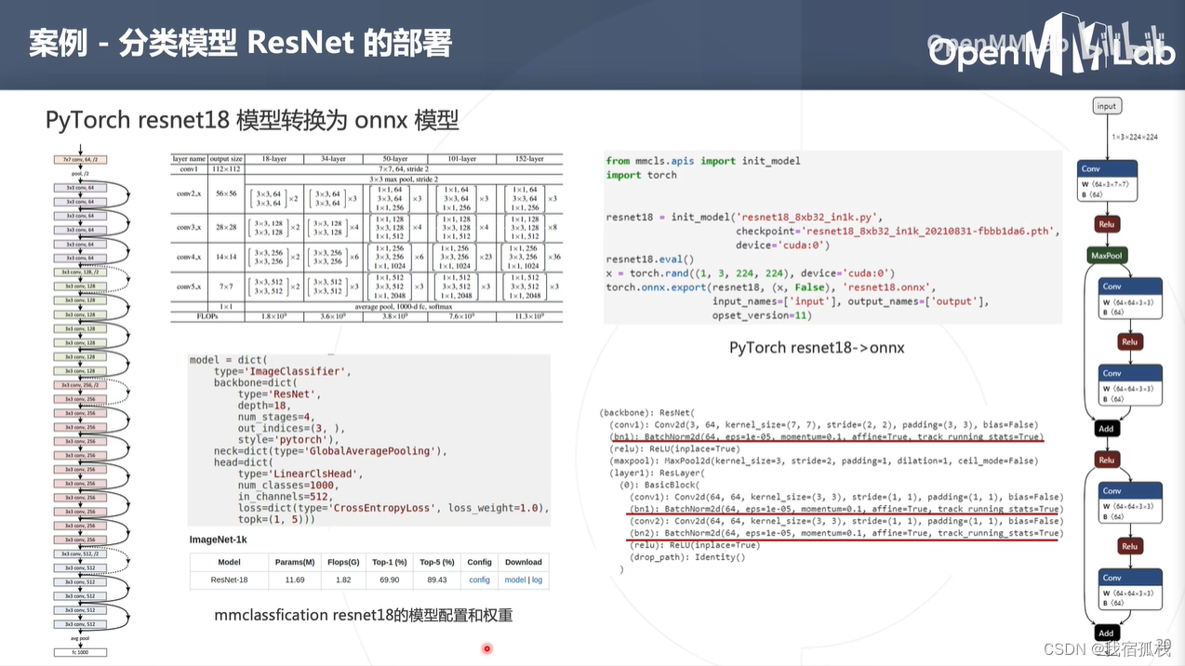The width and height of the screenshot is (1185, 666).
Task: Click the '34-layer' column header
Action: point(332,159)
